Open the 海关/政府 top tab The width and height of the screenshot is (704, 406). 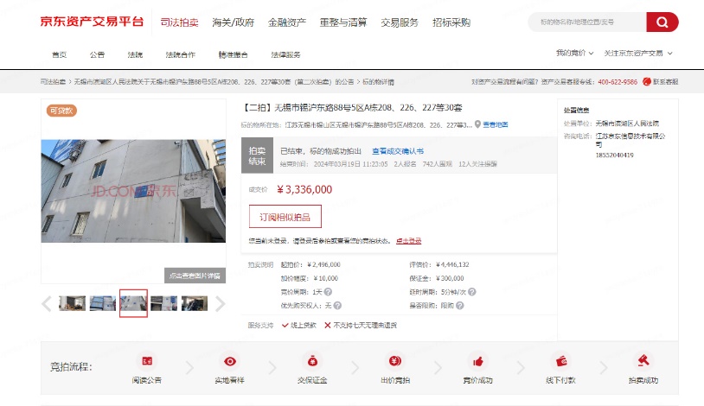point(233,22)
